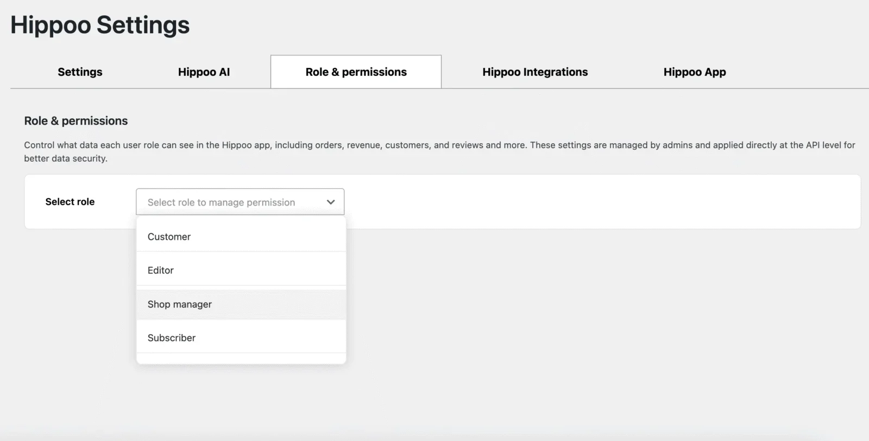Click the permissions description paragraph text
The height and width of the screenshot is (441, 869).
(x=439, y=152)
